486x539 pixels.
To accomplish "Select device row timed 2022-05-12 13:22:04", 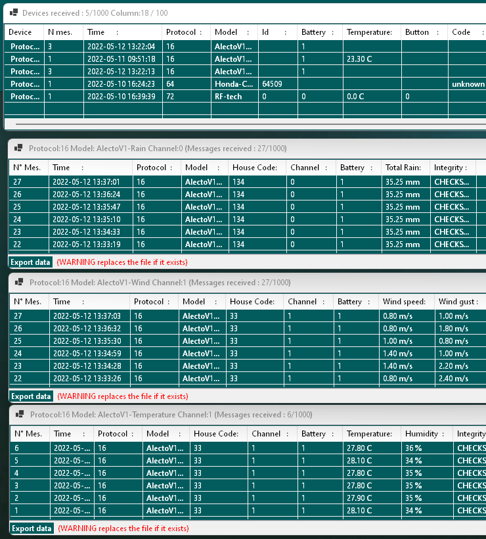I will point(245,47).
